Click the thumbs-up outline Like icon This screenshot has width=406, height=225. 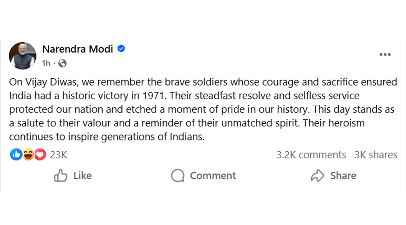pos(60,175)
